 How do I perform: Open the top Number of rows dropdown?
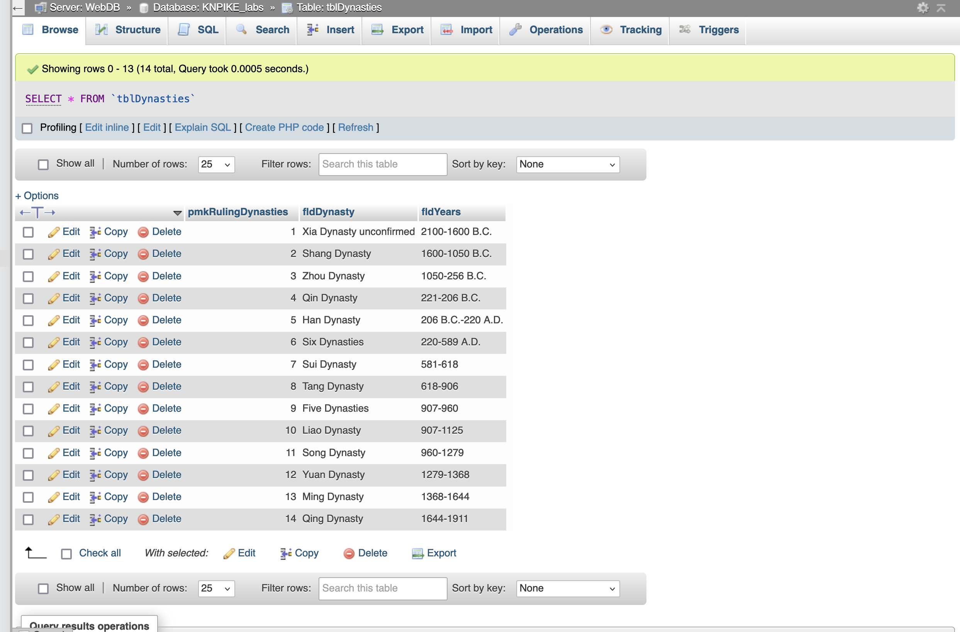(x=216, y=164)
